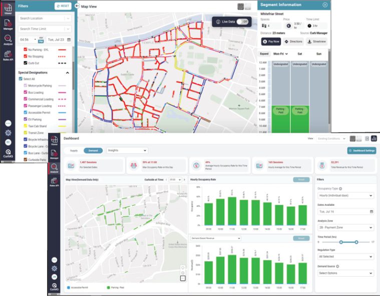Screen dimensions: 380x296
Task: Click the Time Period slider right handle
Action: pos(356,242)
